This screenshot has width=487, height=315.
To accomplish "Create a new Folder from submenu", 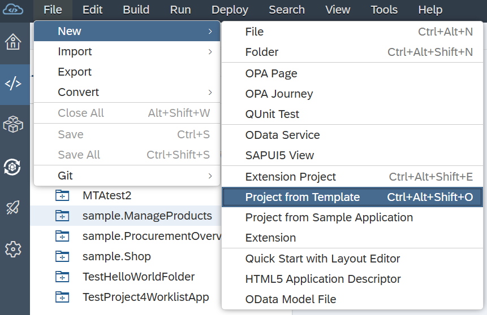I will 352,52.
